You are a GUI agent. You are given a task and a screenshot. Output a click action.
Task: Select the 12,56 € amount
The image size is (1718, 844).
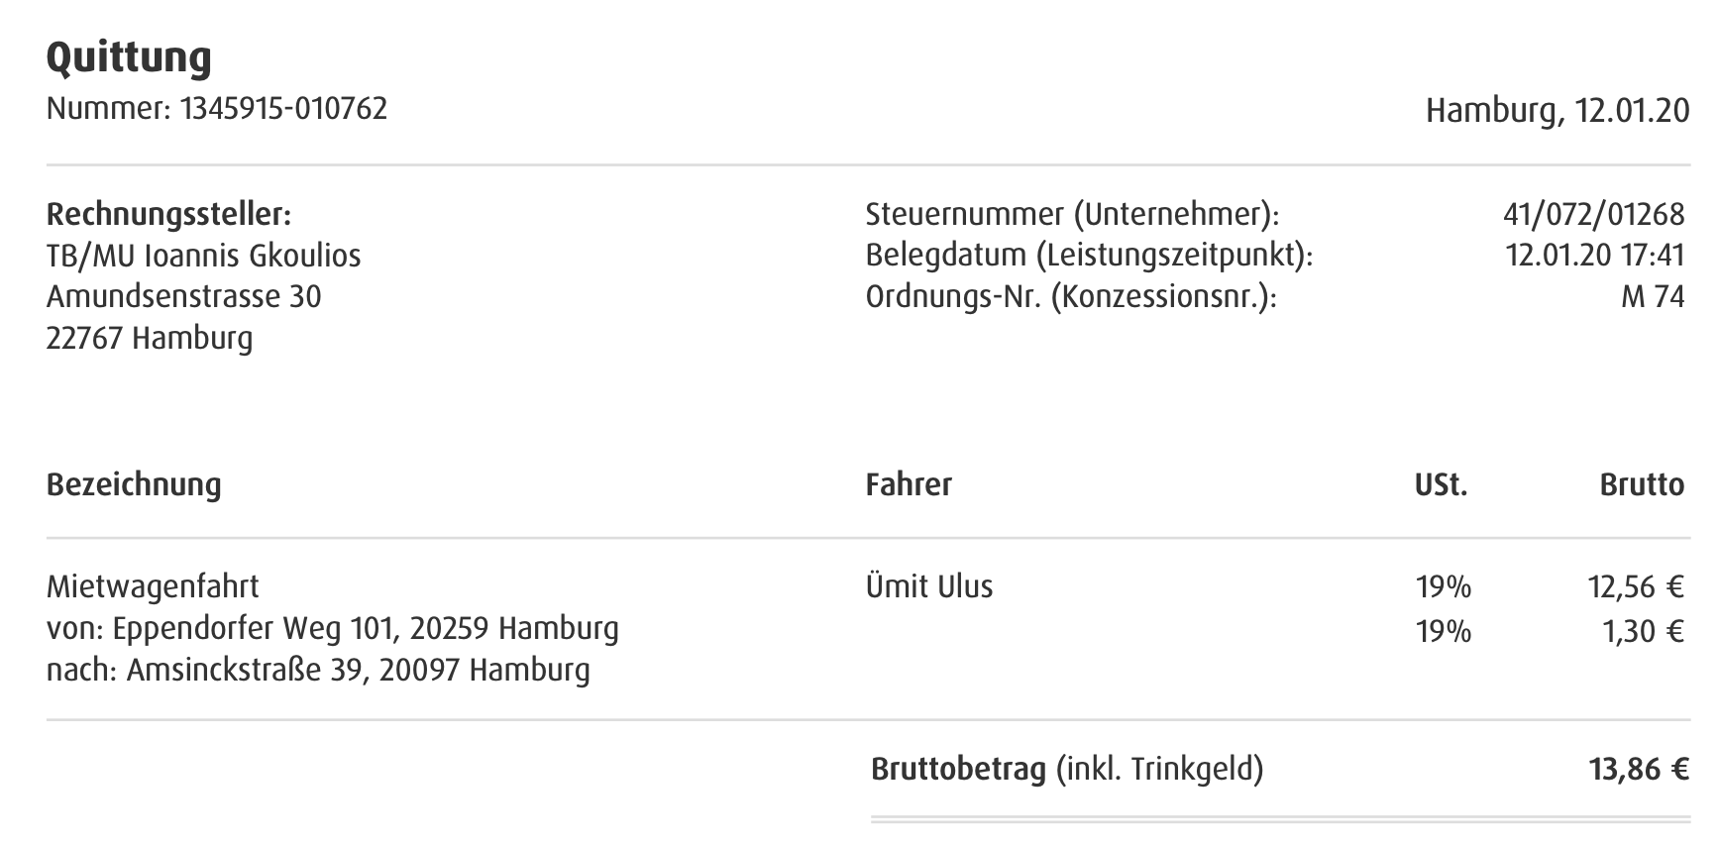pyautogui.click(x=1636, y=587)
